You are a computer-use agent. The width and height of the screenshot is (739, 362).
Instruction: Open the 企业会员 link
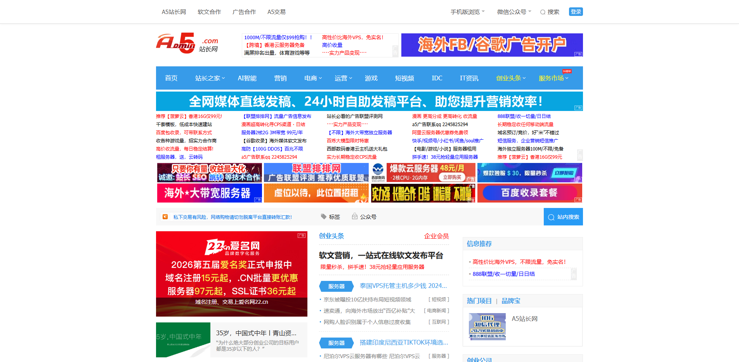point(436,236)
